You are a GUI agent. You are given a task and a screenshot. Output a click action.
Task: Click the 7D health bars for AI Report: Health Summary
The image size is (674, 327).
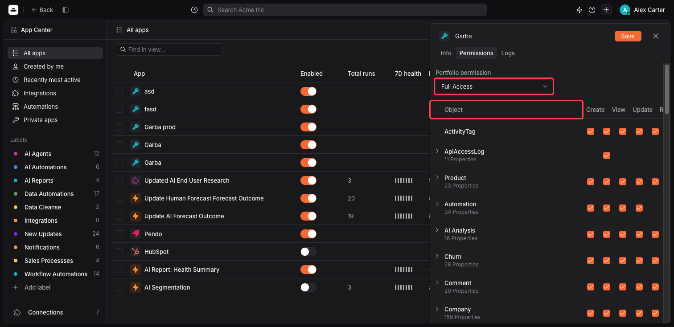coord(403,270)
